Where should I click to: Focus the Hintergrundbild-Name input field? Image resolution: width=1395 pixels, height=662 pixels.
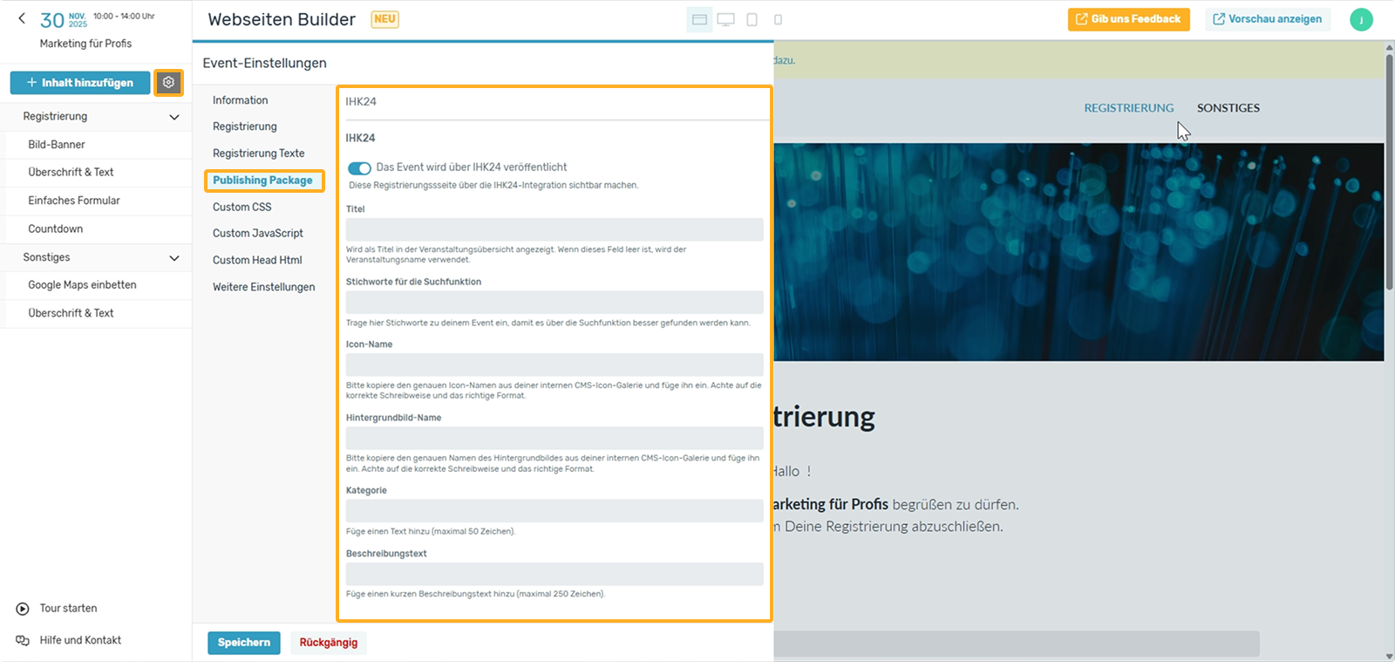(555, 438)
